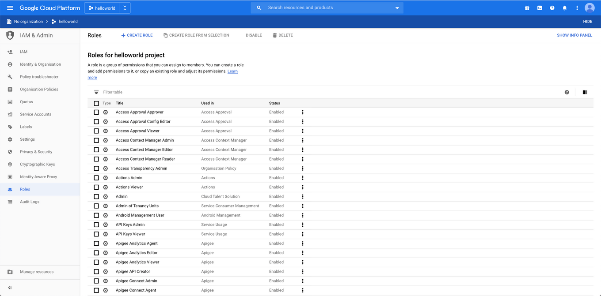The height and width of the screenshot is (296, 601).
Task: Click the table help question mark icon
Action: [567, 92]
